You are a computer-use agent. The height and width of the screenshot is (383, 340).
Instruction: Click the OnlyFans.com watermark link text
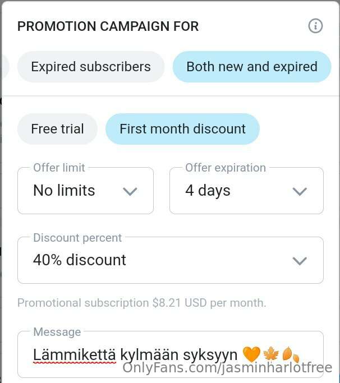pyautogui.click(x=227, y=368)
